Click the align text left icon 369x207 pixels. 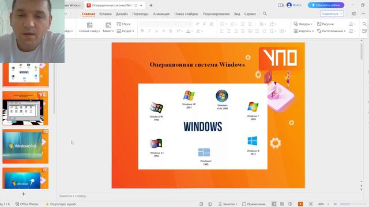(221, 31)
